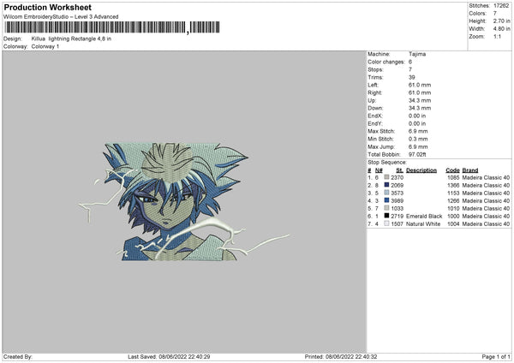Click the worksheet barcode
Image resolution: width=514 pixels, height=363 pixels.
point(112,27)
